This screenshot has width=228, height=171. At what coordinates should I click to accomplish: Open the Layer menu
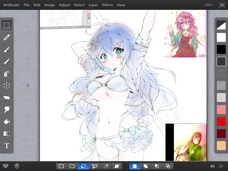[x=93, y=5]
